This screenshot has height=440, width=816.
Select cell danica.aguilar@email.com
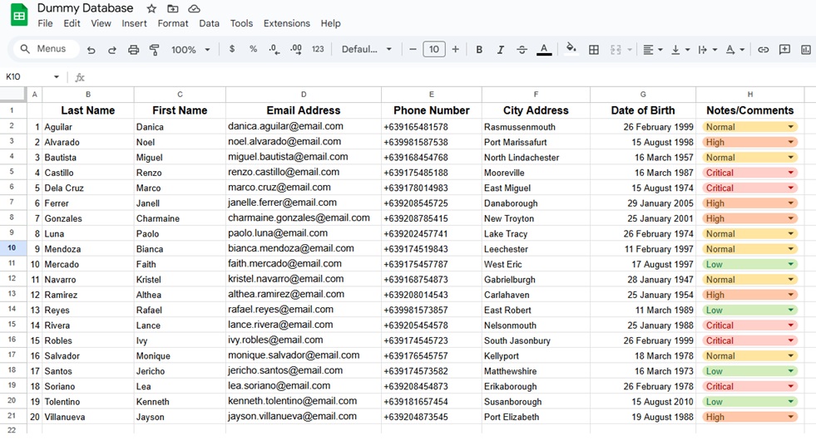tap(304, 126)
